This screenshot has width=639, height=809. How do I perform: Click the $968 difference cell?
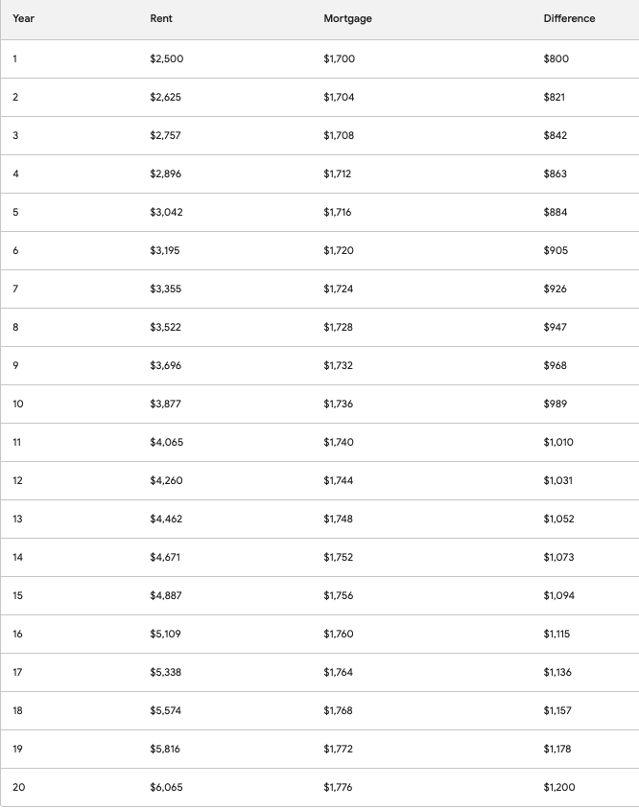point(556,366)
